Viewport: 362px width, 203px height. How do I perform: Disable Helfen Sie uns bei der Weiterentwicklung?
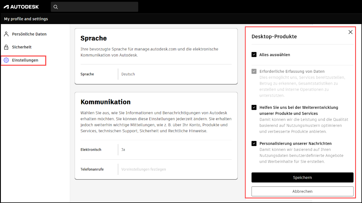[254, 107]
